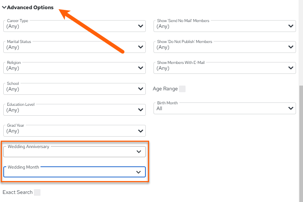Click the Age Range label
The image size is (303, 202).
point(165,89)
